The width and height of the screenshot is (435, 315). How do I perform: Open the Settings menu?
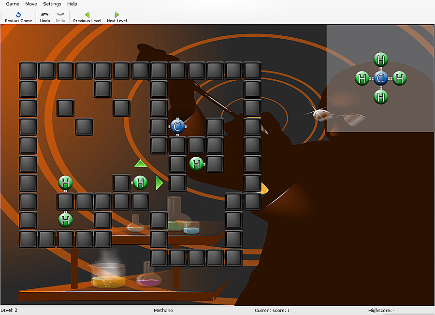point(52,4)
